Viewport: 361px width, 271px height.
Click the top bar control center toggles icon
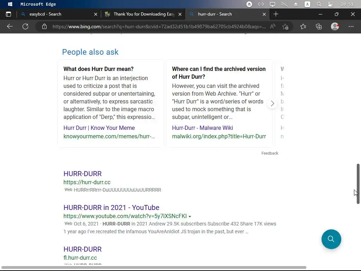click(x=331, y=4)
